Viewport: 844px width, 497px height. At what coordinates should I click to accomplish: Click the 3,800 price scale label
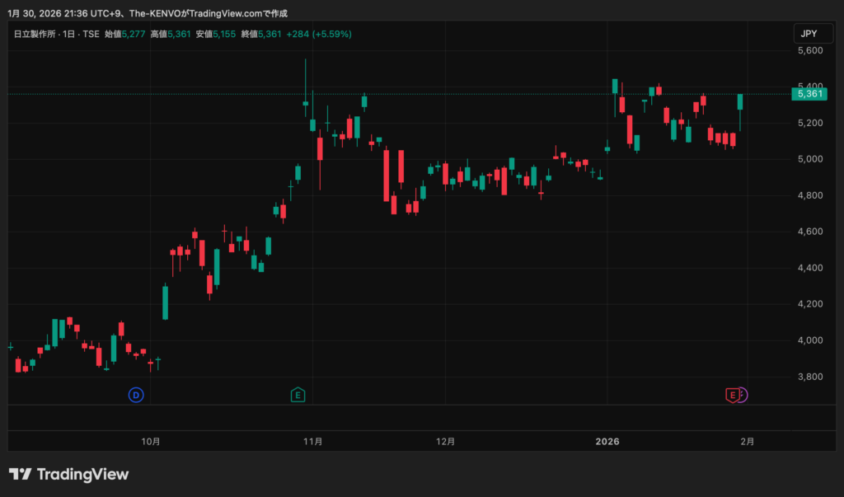[809, 377]
